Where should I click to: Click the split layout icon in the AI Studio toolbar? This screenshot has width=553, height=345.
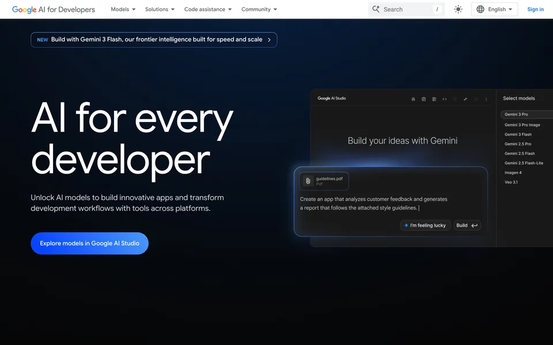tap(434, 99)
